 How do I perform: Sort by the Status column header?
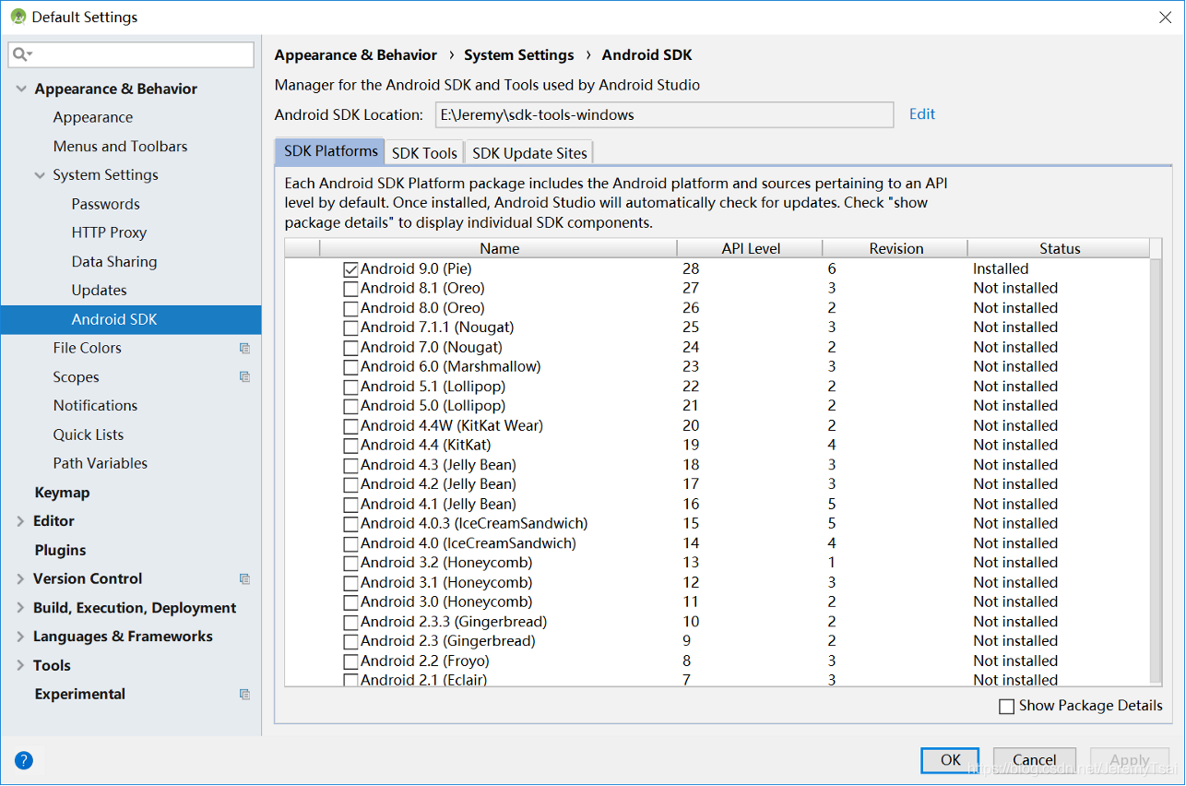[x=1060, y=248]
